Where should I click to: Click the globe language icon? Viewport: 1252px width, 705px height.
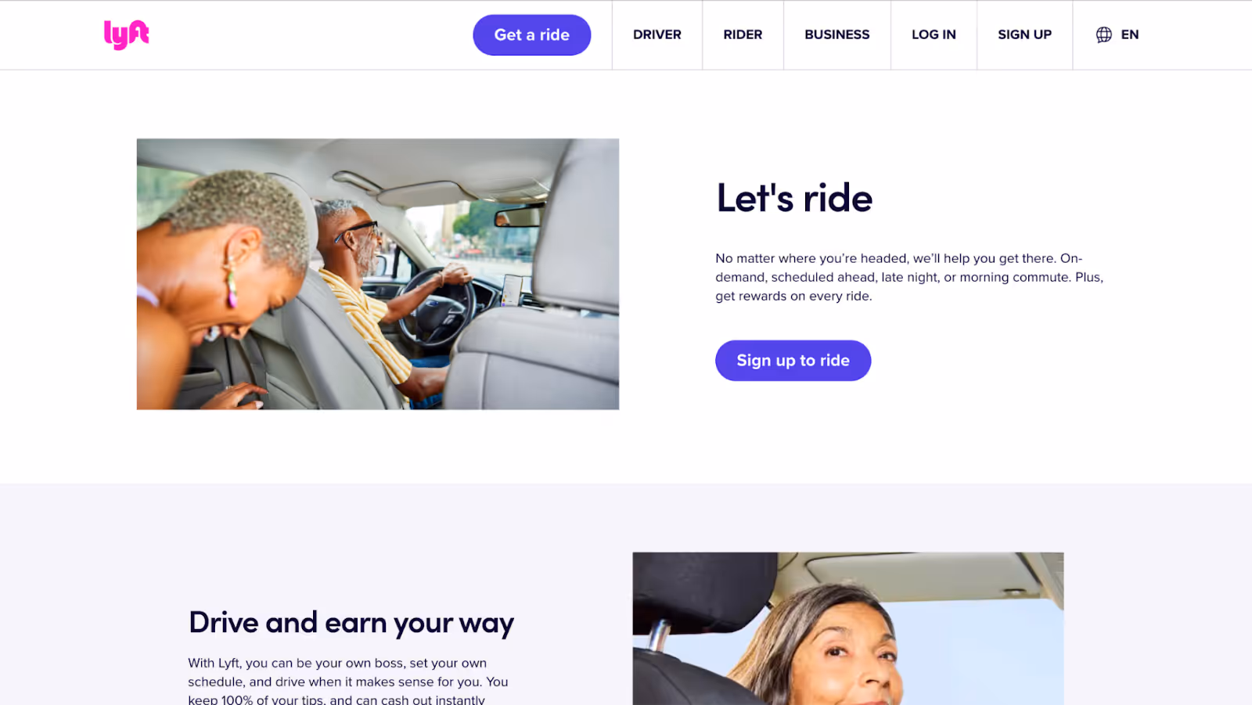coord(1103,34)
